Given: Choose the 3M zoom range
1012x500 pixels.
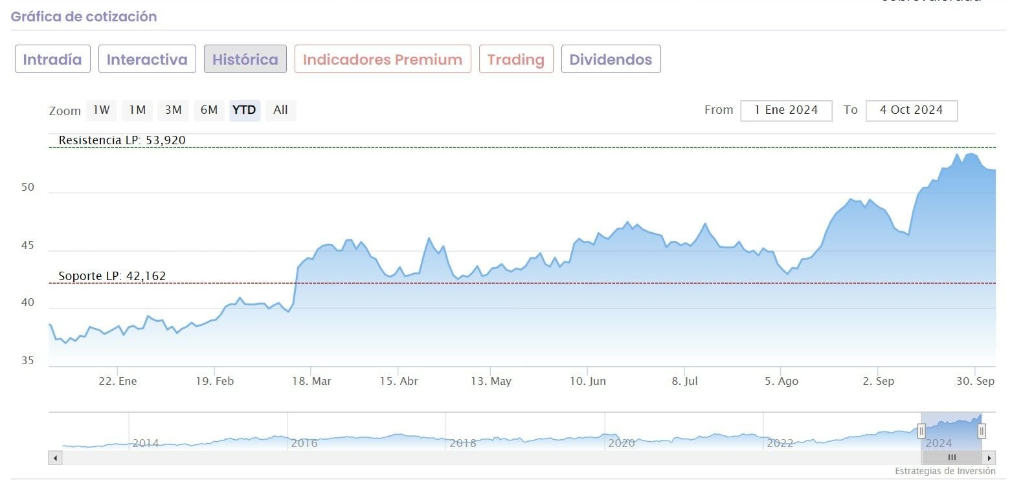Looking at the screenshot, I should tap(173, 110).
